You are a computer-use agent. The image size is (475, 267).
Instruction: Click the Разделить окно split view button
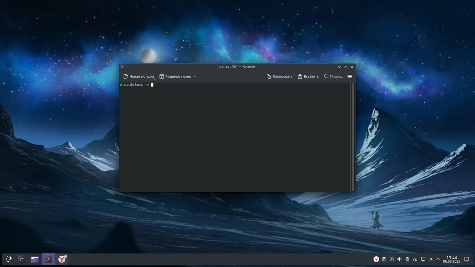pos(175,76)
